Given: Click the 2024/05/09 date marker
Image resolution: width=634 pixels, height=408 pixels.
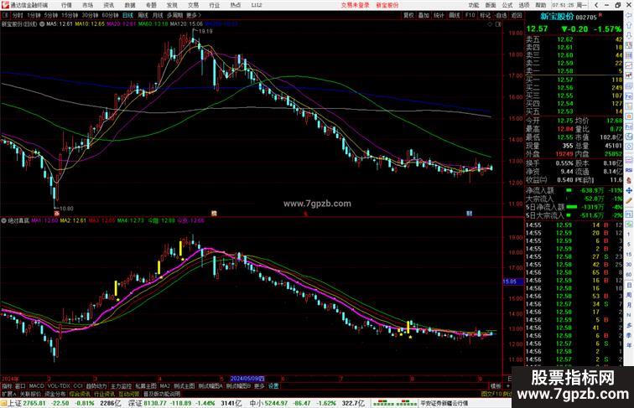Looking at the screenshot, I should 247,379.
